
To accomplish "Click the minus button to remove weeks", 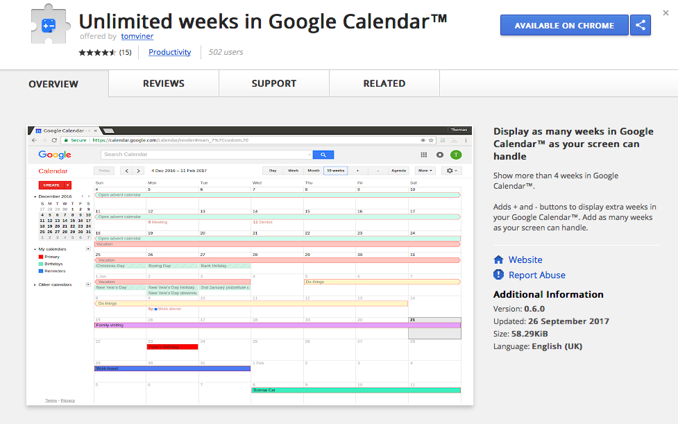I will coord(378,171).
